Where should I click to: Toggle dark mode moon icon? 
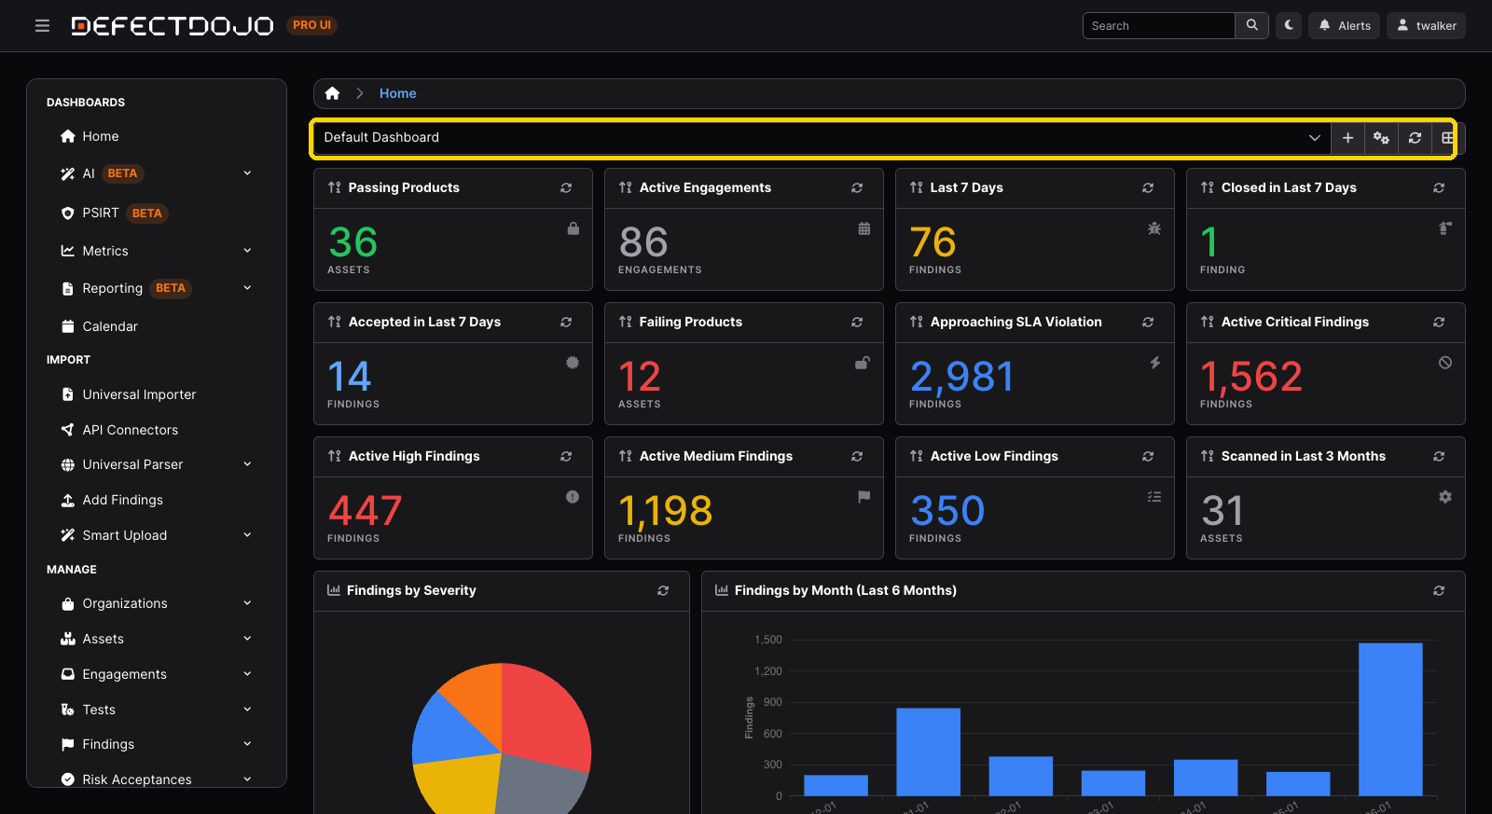(x=1289, y=25)
